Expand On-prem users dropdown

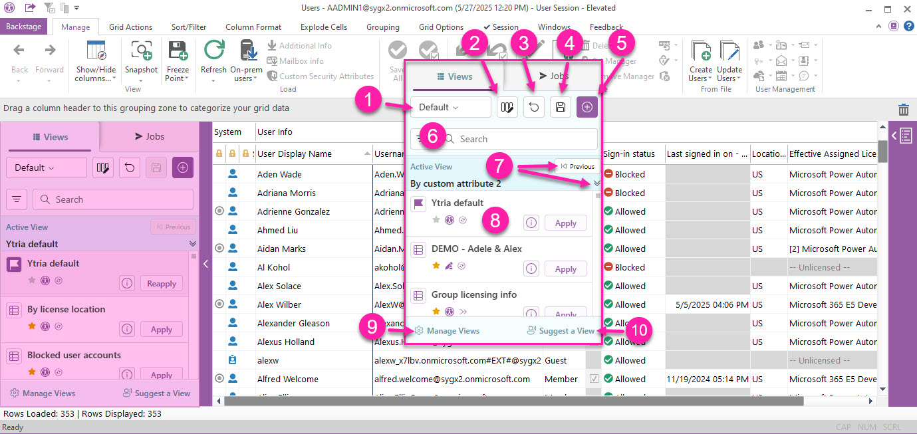click(246, 79)
